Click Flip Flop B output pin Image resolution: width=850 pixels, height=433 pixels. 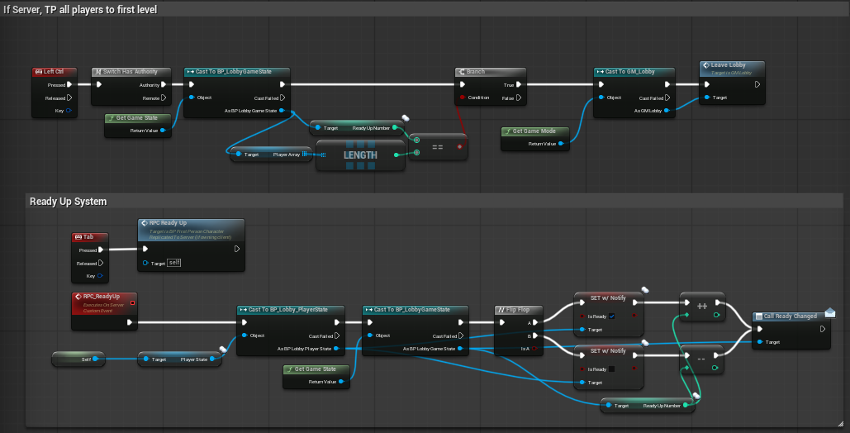pos(535,335)
